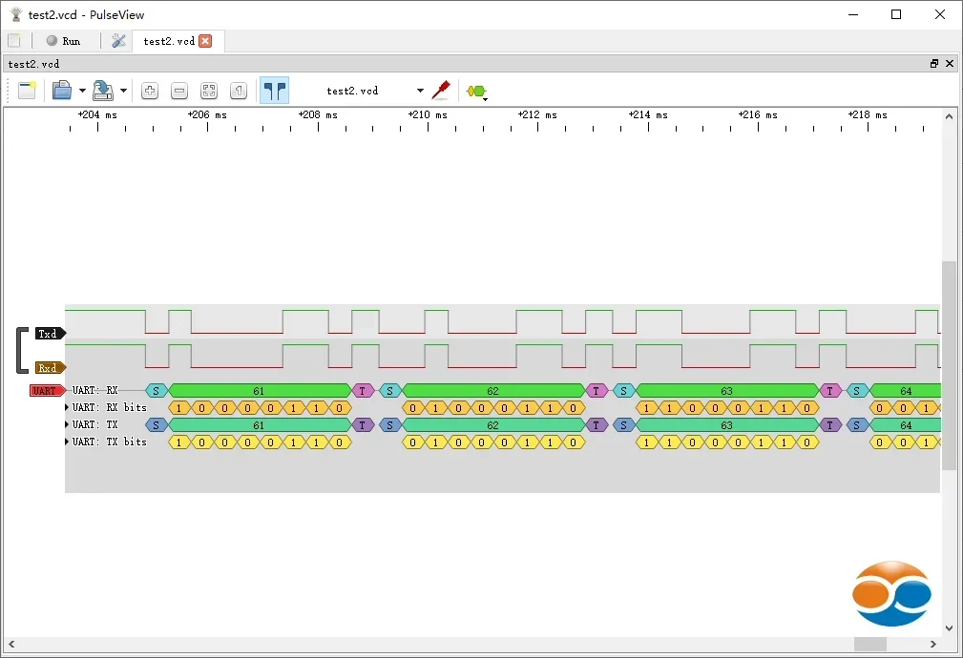Screen dimensions: 963x658
Task: Click the open file folder icon
Action: [61, 91]
